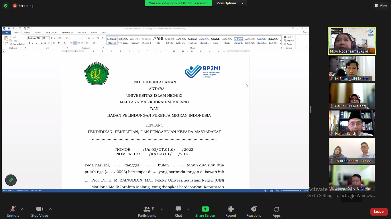Click the Galuh UIN Malang video tile
This screenshot has width=391, height=219.
pos(351,96)
